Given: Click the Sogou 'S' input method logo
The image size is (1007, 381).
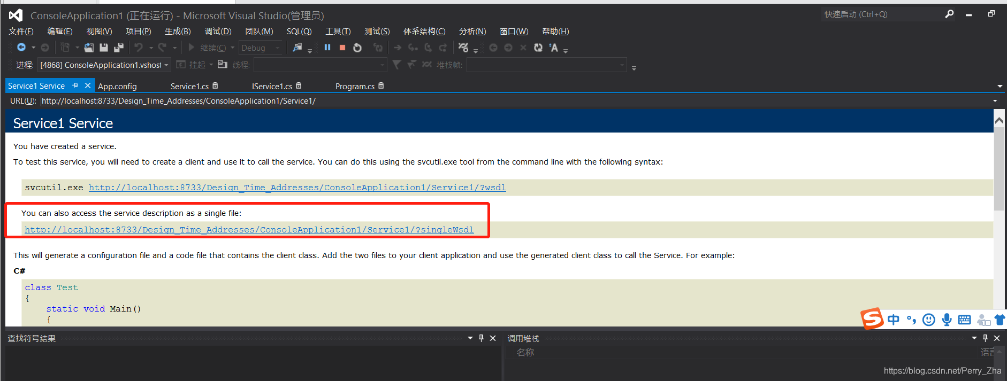Looking at the screenshot, I should [x=872, y=319].
